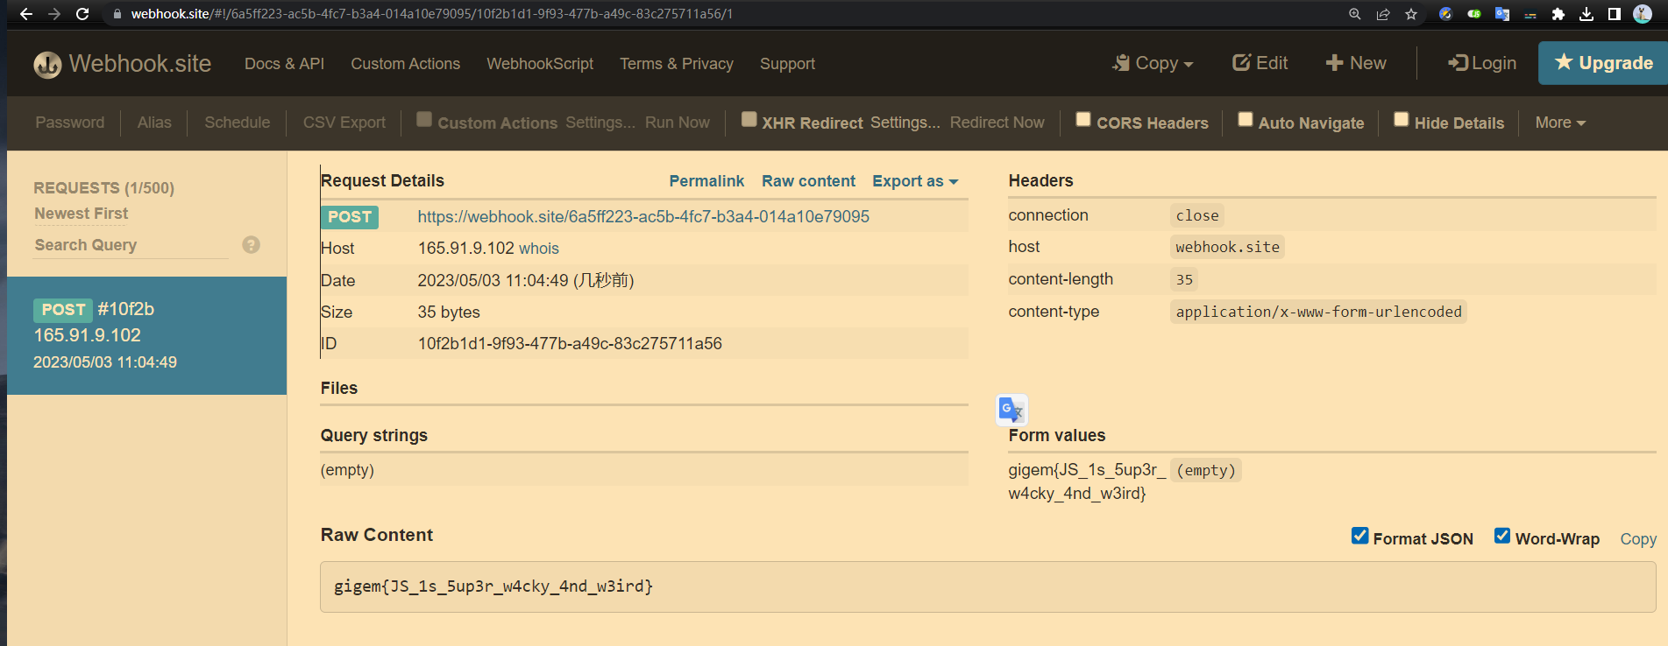Open the browser profile avatar
This screenshot has width=1668, height=646.
click(x=1643, y=14)
